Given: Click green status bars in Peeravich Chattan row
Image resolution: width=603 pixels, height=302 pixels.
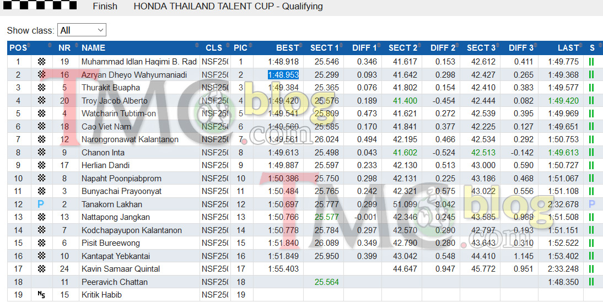Looking at the screenshot, I should (x=591, y=282).
